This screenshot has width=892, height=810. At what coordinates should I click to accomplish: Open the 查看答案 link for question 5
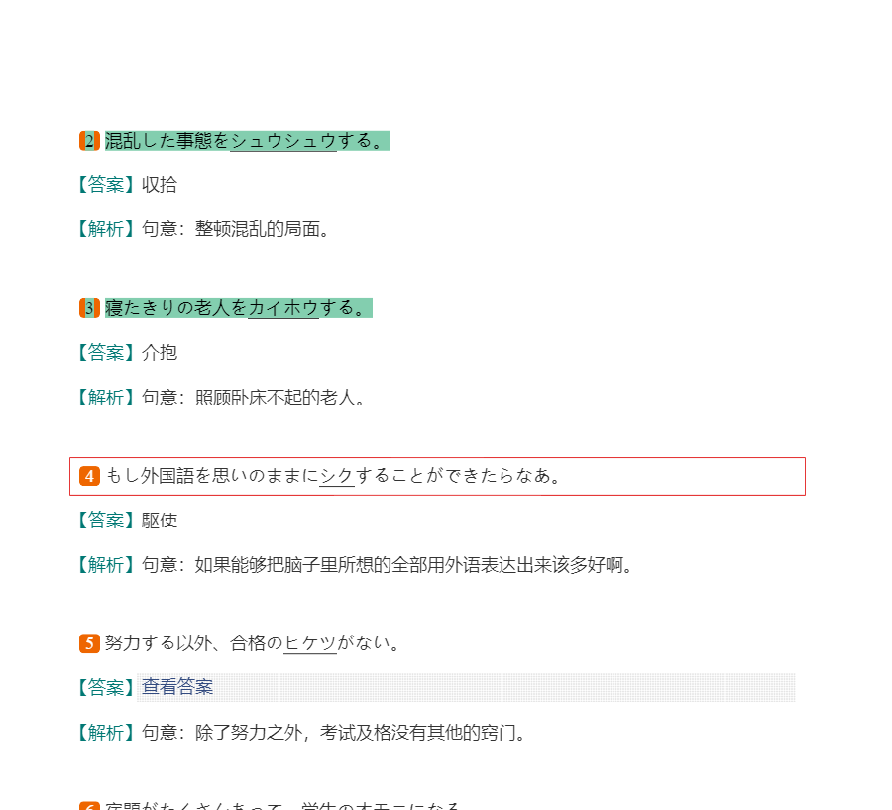tap(177, 687)
